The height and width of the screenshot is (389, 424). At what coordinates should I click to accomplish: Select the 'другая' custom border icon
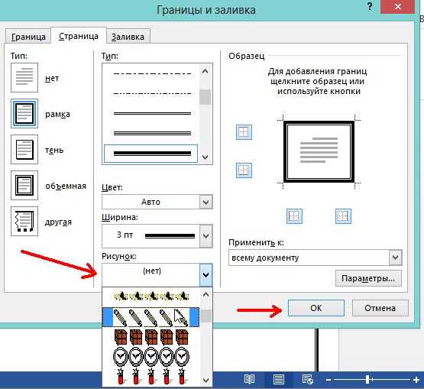(24, 222)
